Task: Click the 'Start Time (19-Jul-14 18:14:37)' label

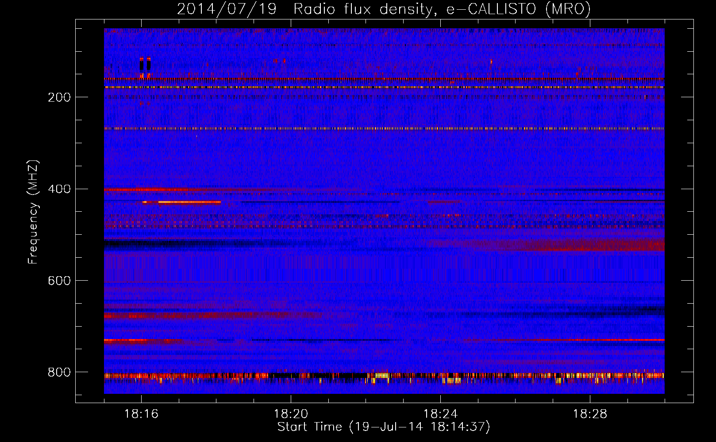Action: [x=384, y=427]
